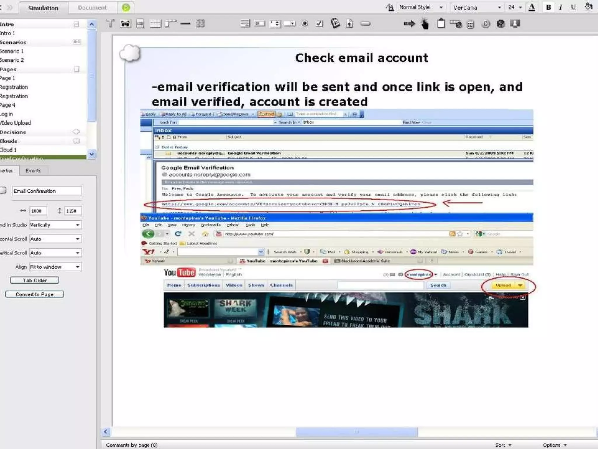The image size is (598, 449).
Task: Expand the Align Fit to window dropdown
Action: click(78, 267)
